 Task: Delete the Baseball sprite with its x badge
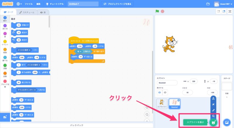[x=179, y=100]
